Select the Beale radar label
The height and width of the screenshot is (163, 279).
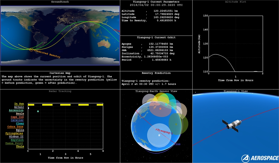click(x=20, y=114)
